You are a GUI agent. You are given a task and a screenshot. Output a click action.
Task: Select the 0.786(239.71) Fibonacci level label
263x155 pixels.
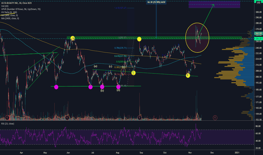click(120, 48)
